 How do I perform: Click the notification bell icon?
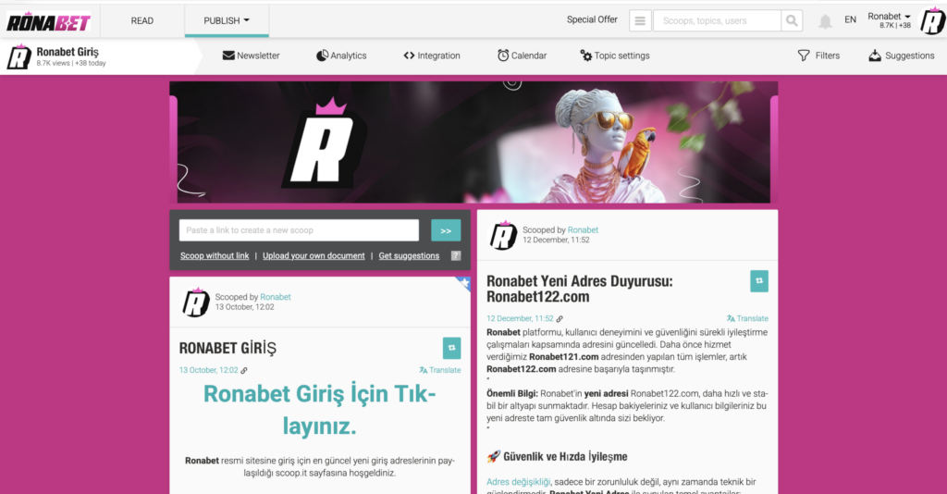825,20
